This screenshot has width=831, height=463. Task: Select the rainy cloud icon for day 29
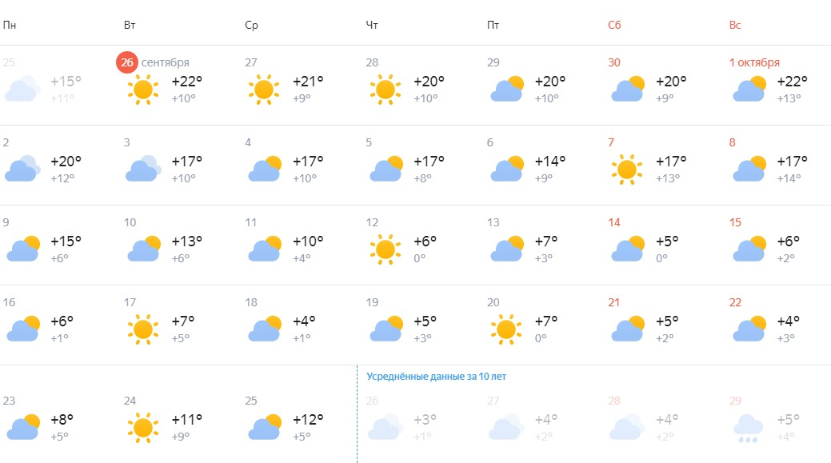coord(748,429)
